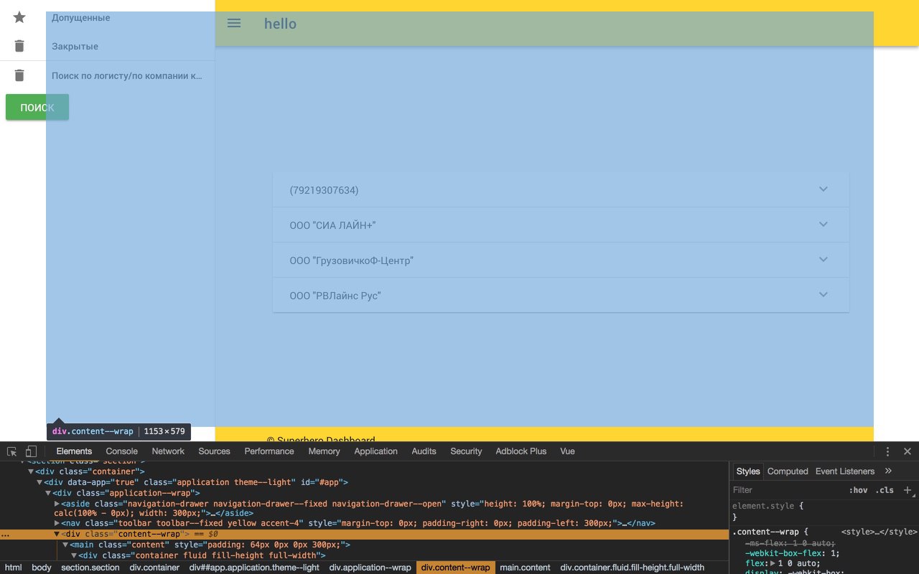Click the hamburger menu icon beside hello
The height and width of the screenshot is (574, 919).
[x=234, y=23]
